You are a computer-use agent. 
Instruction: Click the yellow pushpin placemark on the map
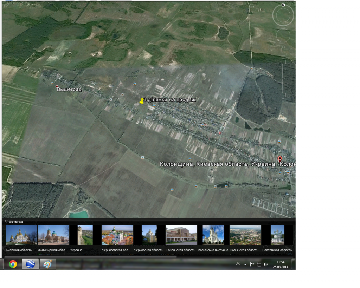coord(141,101)
